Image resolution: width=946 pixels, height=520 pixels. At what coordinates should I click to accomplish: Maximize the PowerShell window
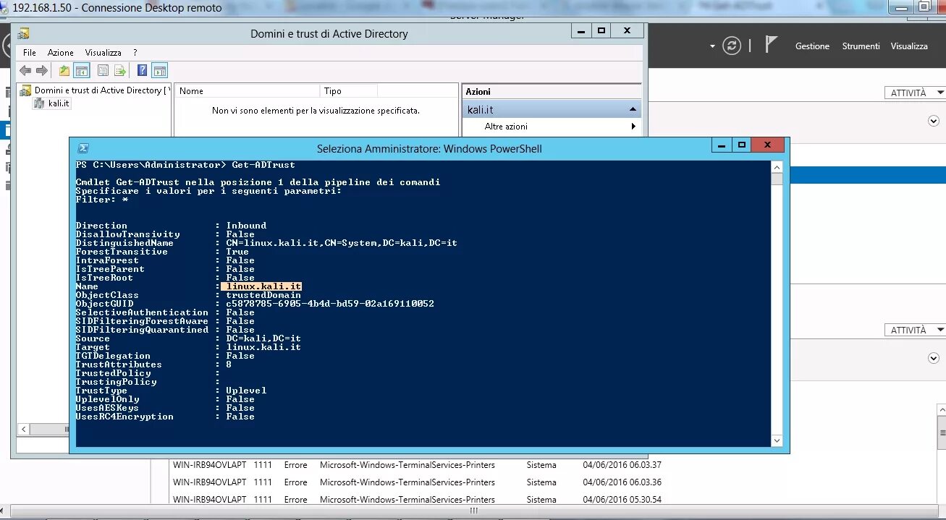pyautogui.click(x=741, y=145)
